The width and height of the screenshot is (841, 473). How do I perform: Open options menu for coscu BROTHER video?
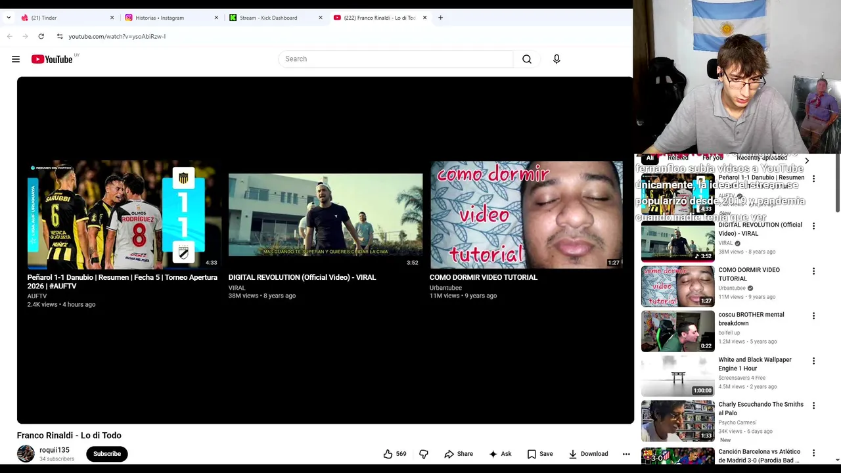pos(813,315)
